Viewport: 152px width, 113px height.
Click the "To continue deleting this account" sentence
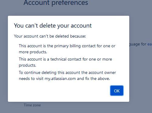point(67,75)
